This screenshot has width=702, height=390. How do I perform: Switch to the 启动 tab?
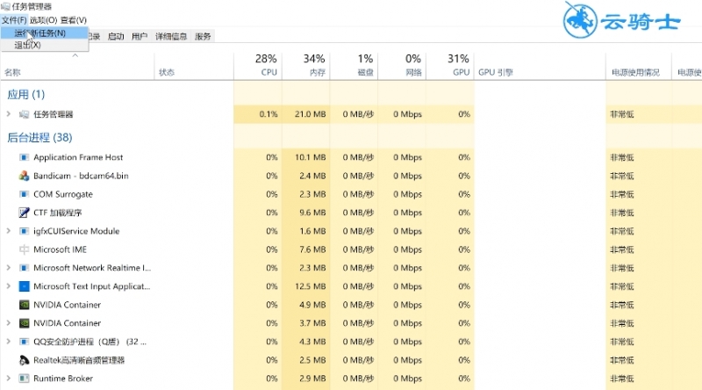116,37
